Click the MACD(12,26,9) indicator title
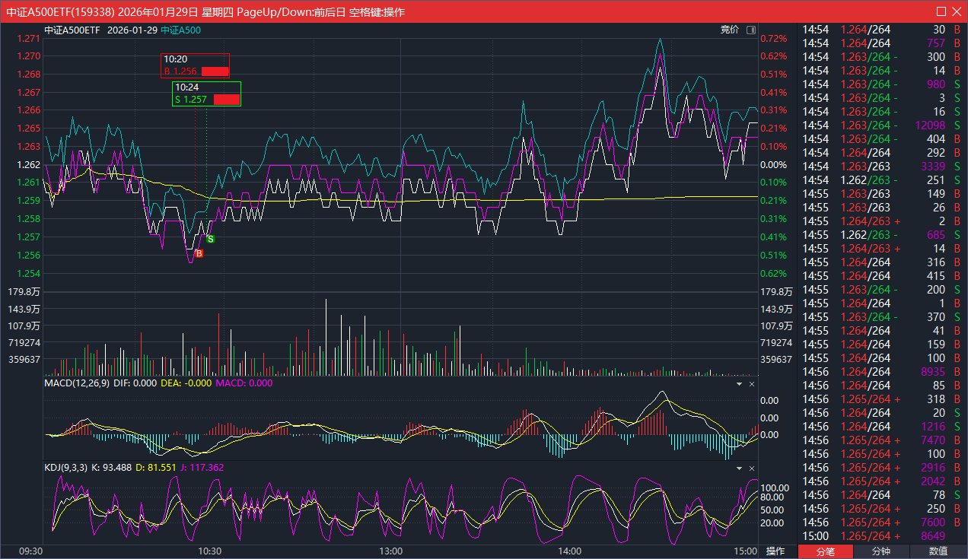Image resolution: width=968 pixels, height=559 pixels. point(77,383)
